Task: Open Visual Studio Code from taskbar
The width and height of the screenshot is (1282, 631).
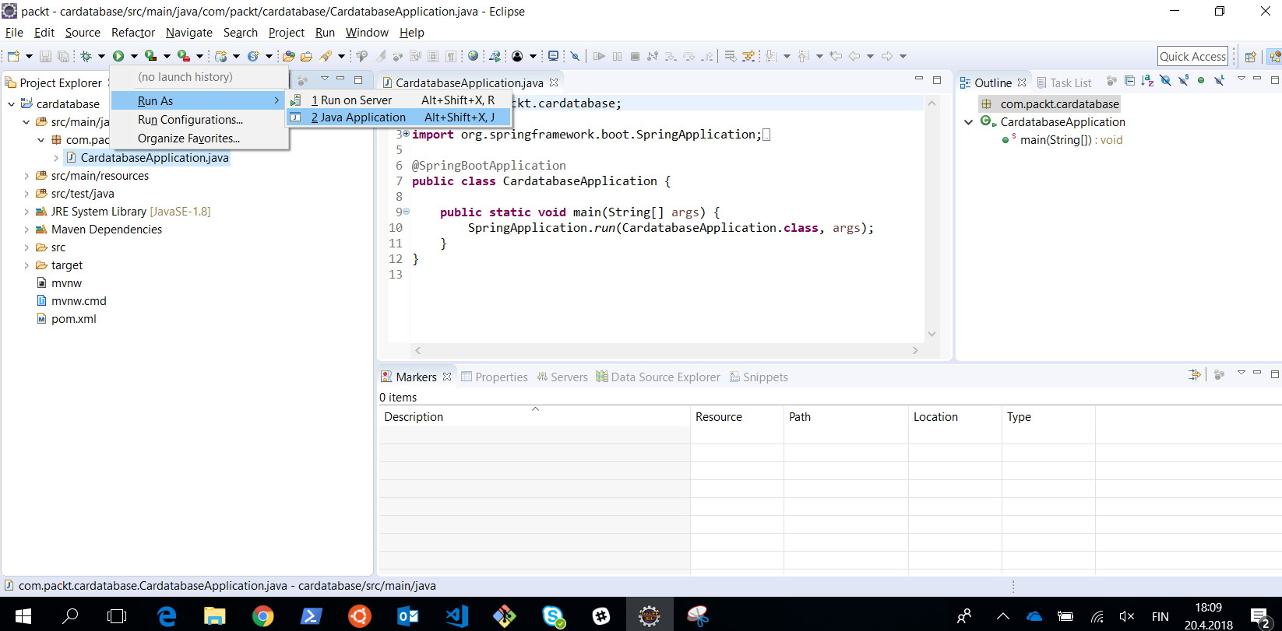Action: pos(456,616)
